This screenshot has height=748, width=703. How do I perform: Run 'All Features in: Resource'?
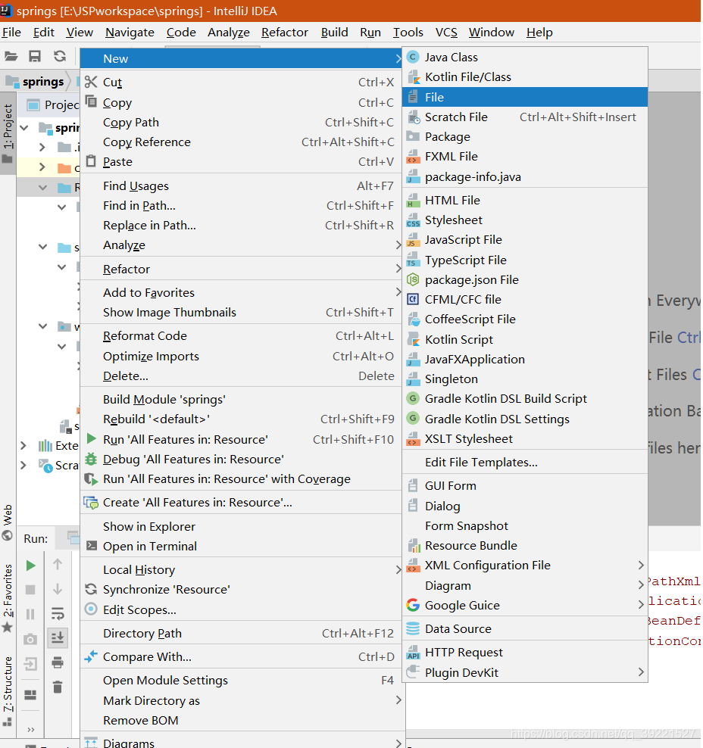(241, 439)
